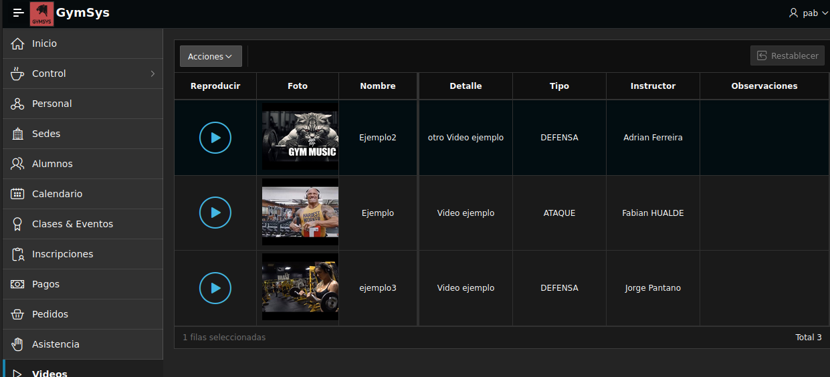Open the woman lifting thumbnail for ejemplo3
This screenshot has height=377, width=830.
click(x=300, y=287)
